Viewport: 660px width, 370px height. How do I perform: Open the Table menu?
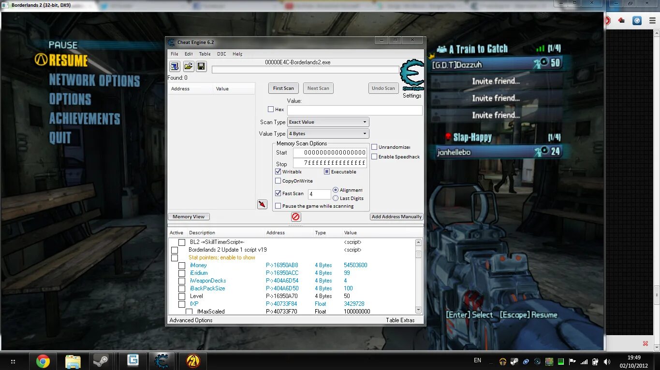tap(205, 54)
